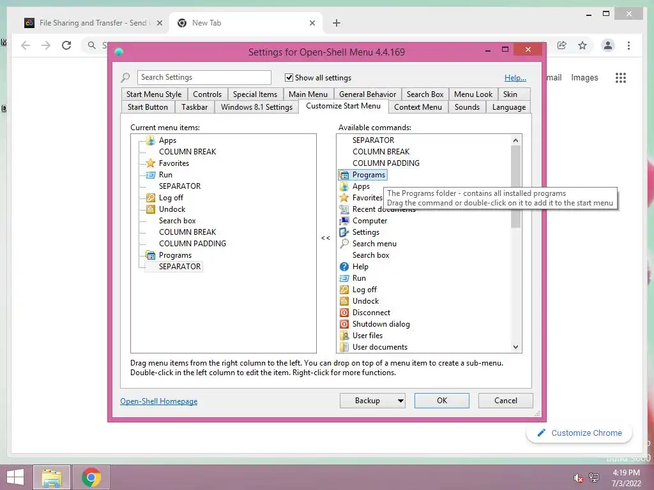Click the red Disconnect icon
The image size is (654, 490).
pyautogui.click(x=344, y=313)
